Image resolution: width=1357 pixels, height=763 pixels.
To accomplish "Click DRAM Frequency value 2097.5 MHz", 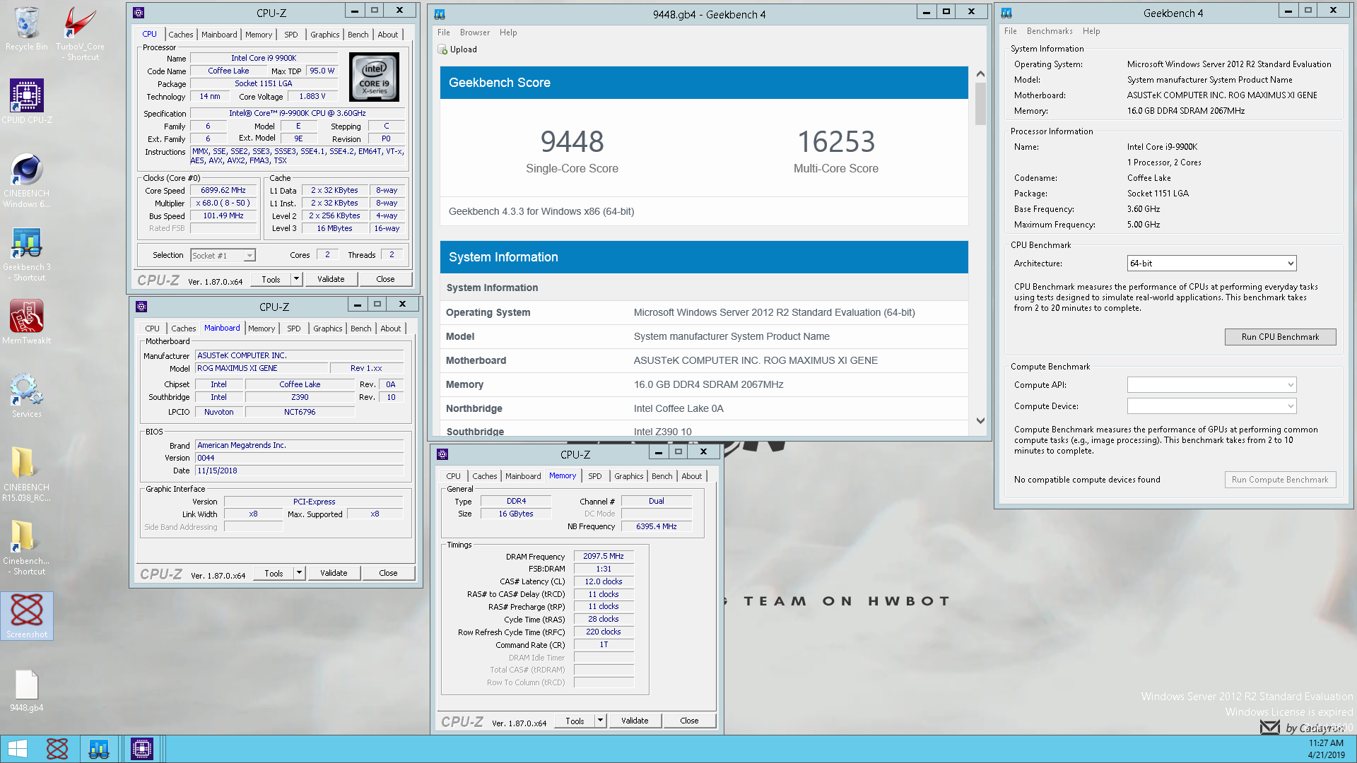I will point(604,557).
